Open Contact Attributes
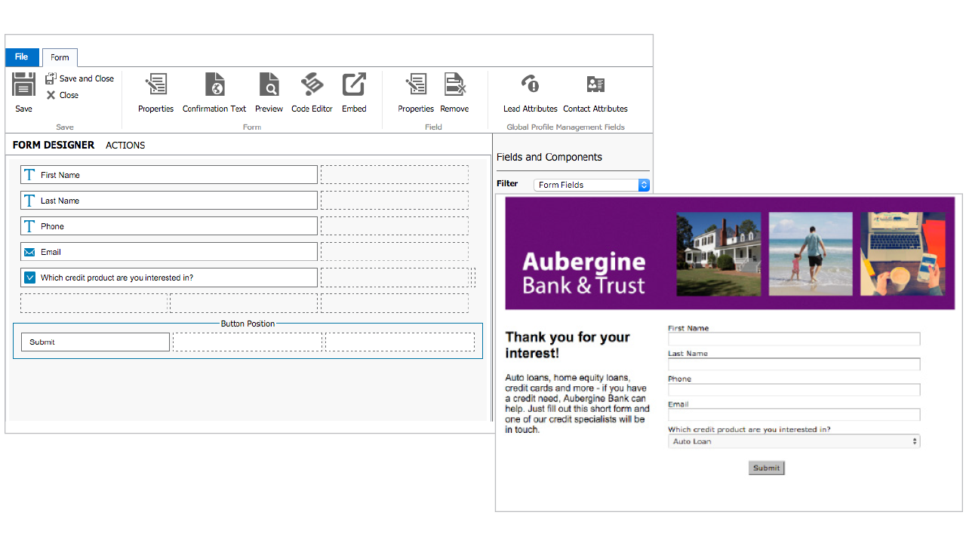The image size is (966, 543). coord(595,84)
